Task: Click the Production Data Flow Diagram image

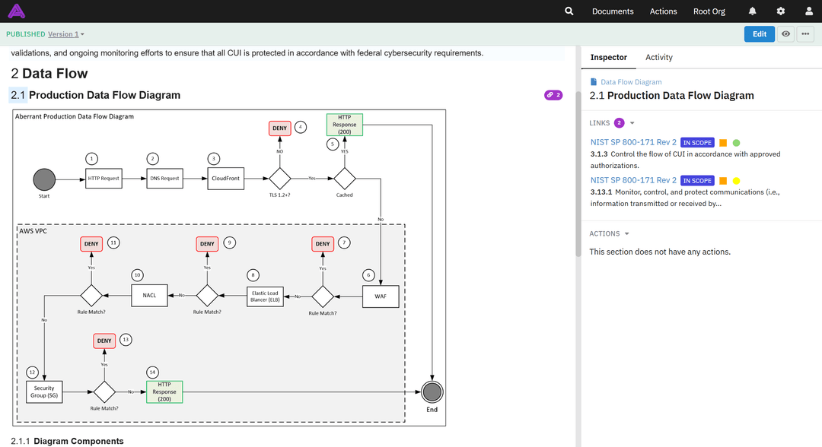Action: point(229,268)
